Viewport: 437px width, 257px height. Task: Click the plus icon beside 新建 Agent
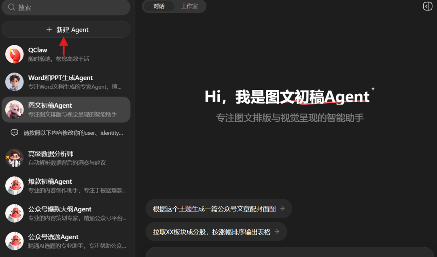49,29
